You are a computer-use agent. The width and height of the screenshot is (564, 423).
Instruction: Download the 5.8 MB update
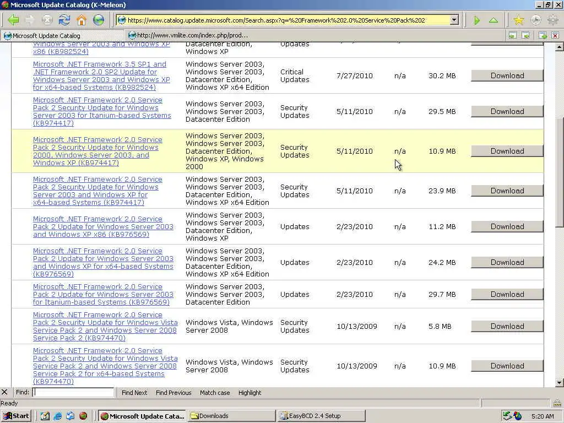[x=507, y=326]
